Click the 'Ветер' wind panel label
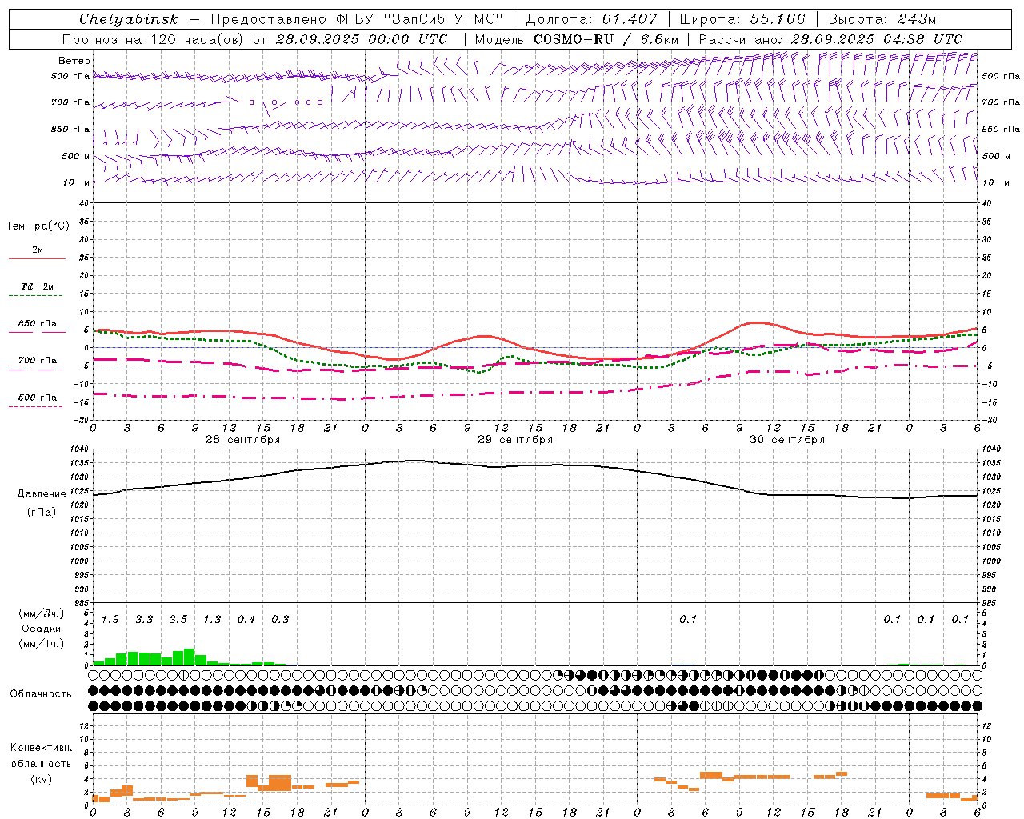Screen dimensions: 1024x819 coord(74,61)
